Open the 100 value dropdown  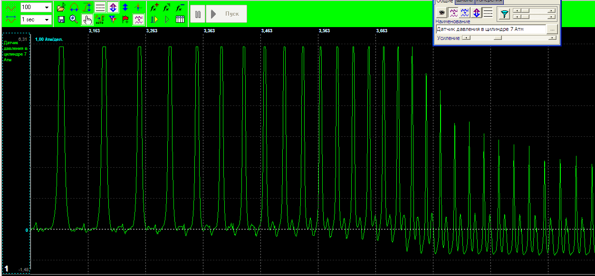pyautogui.click(x=47, y=8)
